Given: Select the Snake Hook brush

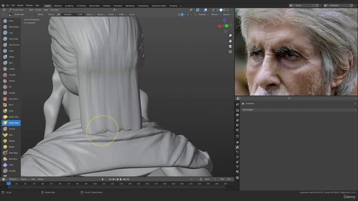Looking at the screenshot, I should (11, 123).
